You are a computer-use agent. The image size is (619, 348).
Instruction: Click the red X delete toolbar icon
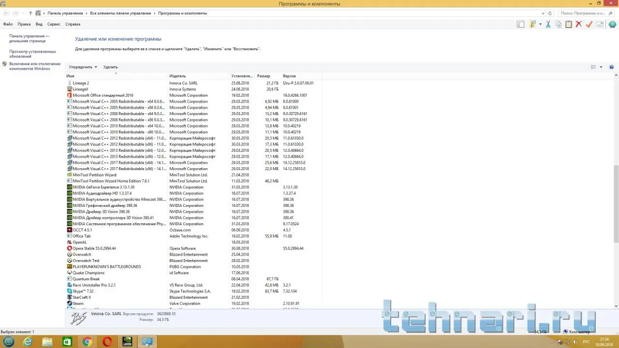pyautogui.click(x=578, y=24)
